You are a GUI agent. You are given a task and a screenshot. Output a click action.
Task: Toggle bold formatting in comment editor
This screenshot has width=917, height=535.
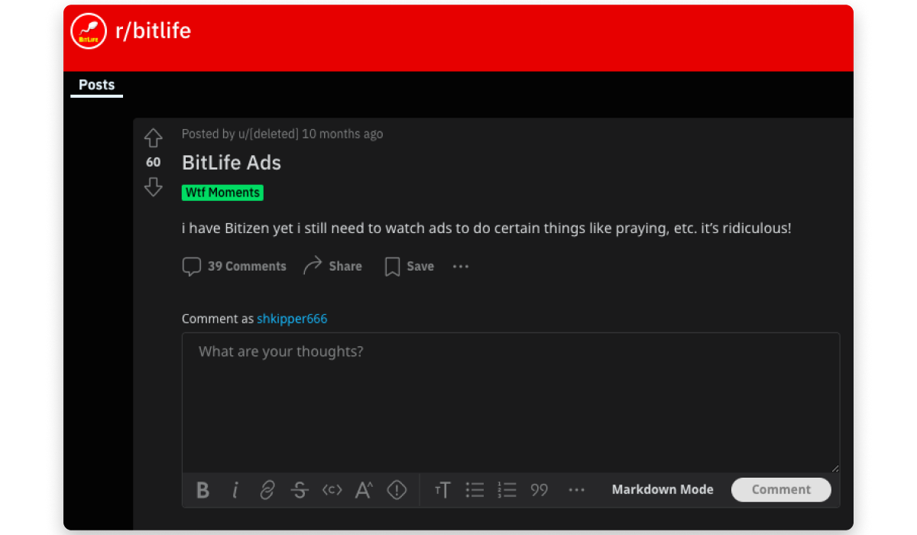point(203,490)
